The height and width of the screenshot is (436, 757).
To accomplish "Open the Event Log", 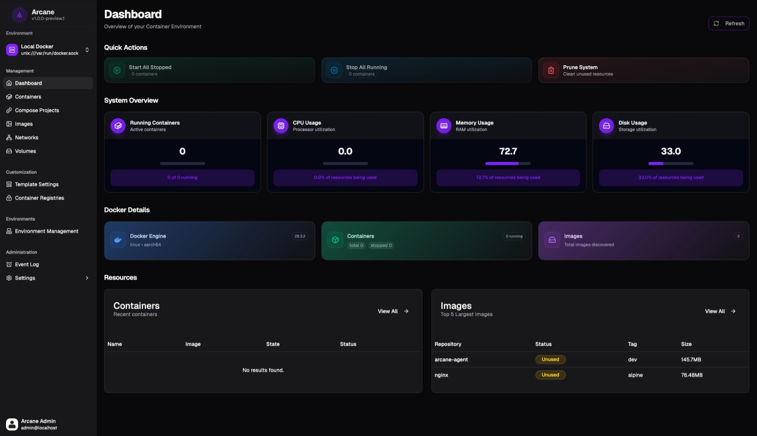I will (x=27, y=264).
